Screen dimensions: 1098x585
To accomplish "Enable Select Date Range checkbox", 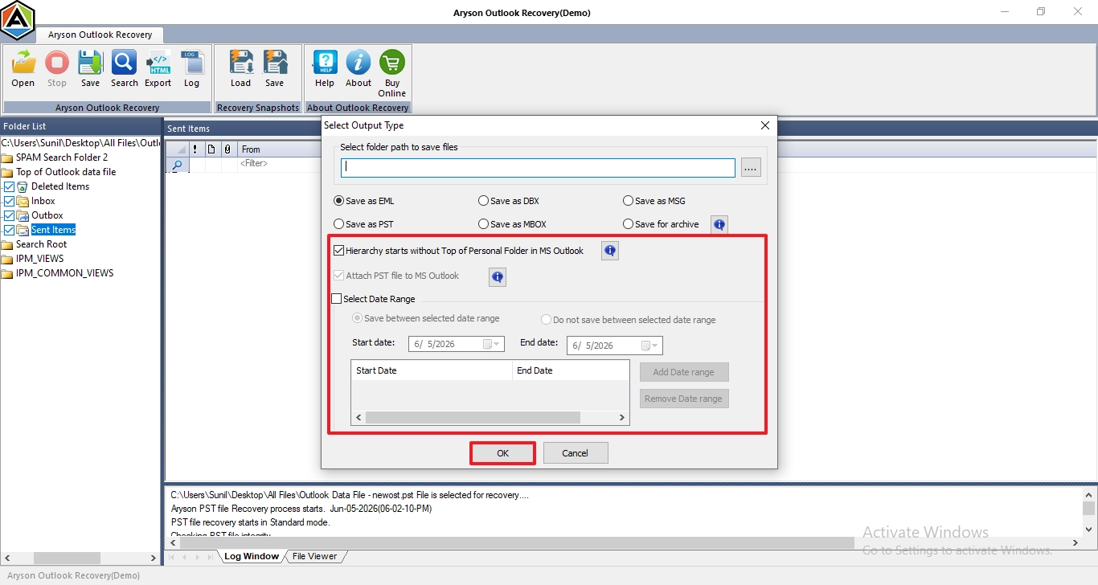I will (x=337, y=299).
